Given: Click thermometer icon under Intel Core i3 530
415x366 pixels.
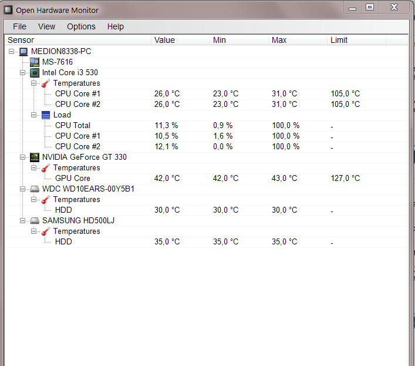Looking at the screenshot, I should tap(46, 83).
